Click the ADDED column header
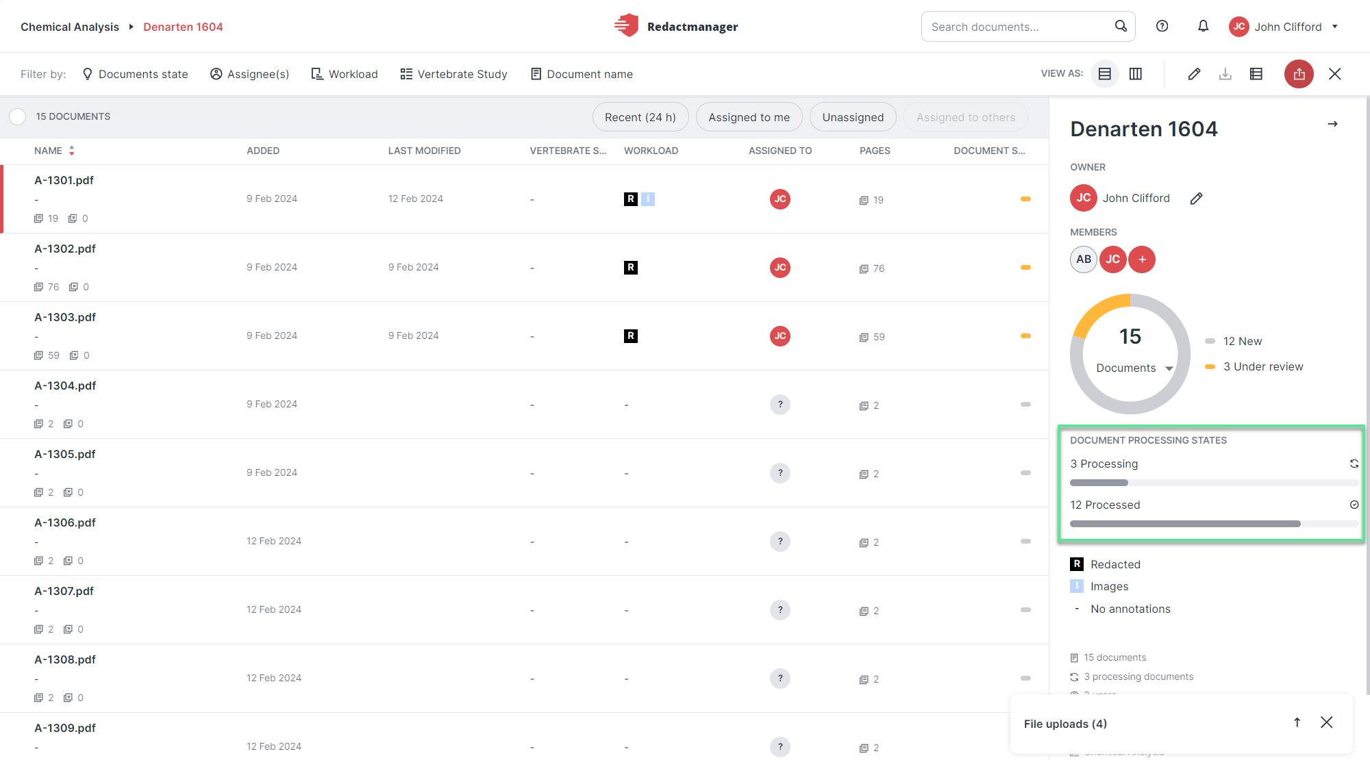The width and height of the screenshot is (1370, 760). tap(263, 151)
